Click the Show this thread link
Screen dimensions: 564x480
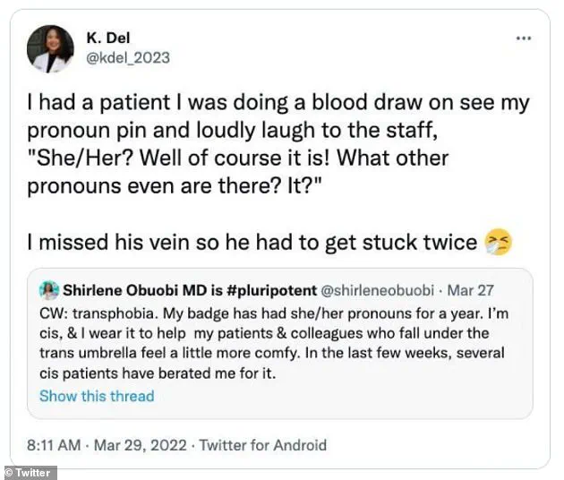pos(97,396)
